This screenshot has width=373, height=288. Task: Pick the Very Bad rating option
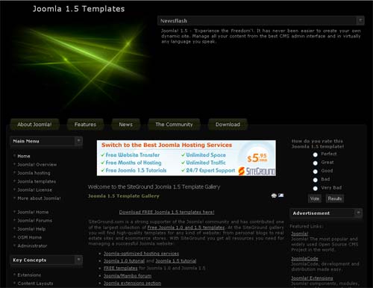pyautogui.click(x=316, y=189)
